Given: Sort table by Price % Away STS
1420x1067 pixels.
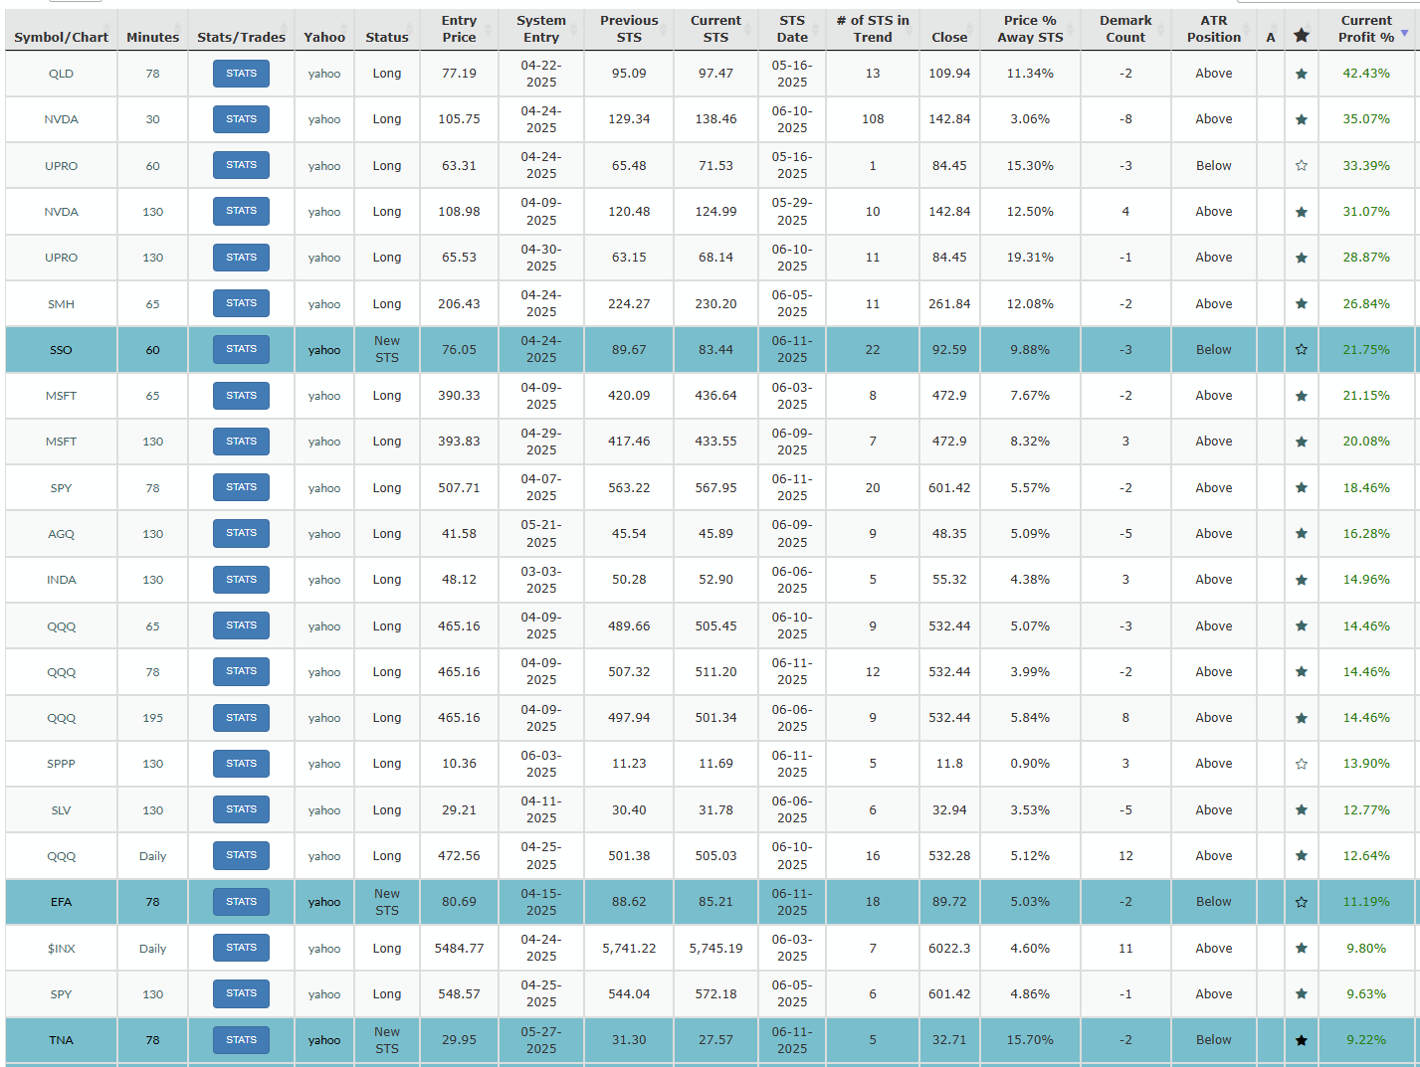Looking at the screenshot, I should point(1030,29).
